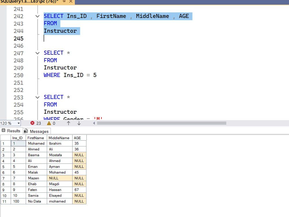Click the horizontal scrollbar left arrow
The height and width of the screenshot is (217, 289).
point(94,123)
